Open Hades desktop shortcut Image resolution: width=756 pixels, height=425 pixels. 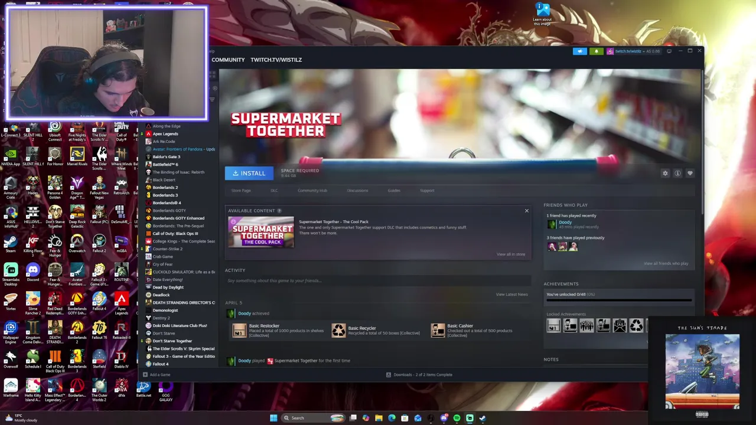point(32,186)
